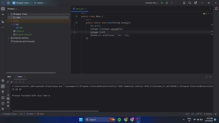Toggle the Run tool window icon
The width and height of the screenshot is (219, 123).
coord(3,86)
